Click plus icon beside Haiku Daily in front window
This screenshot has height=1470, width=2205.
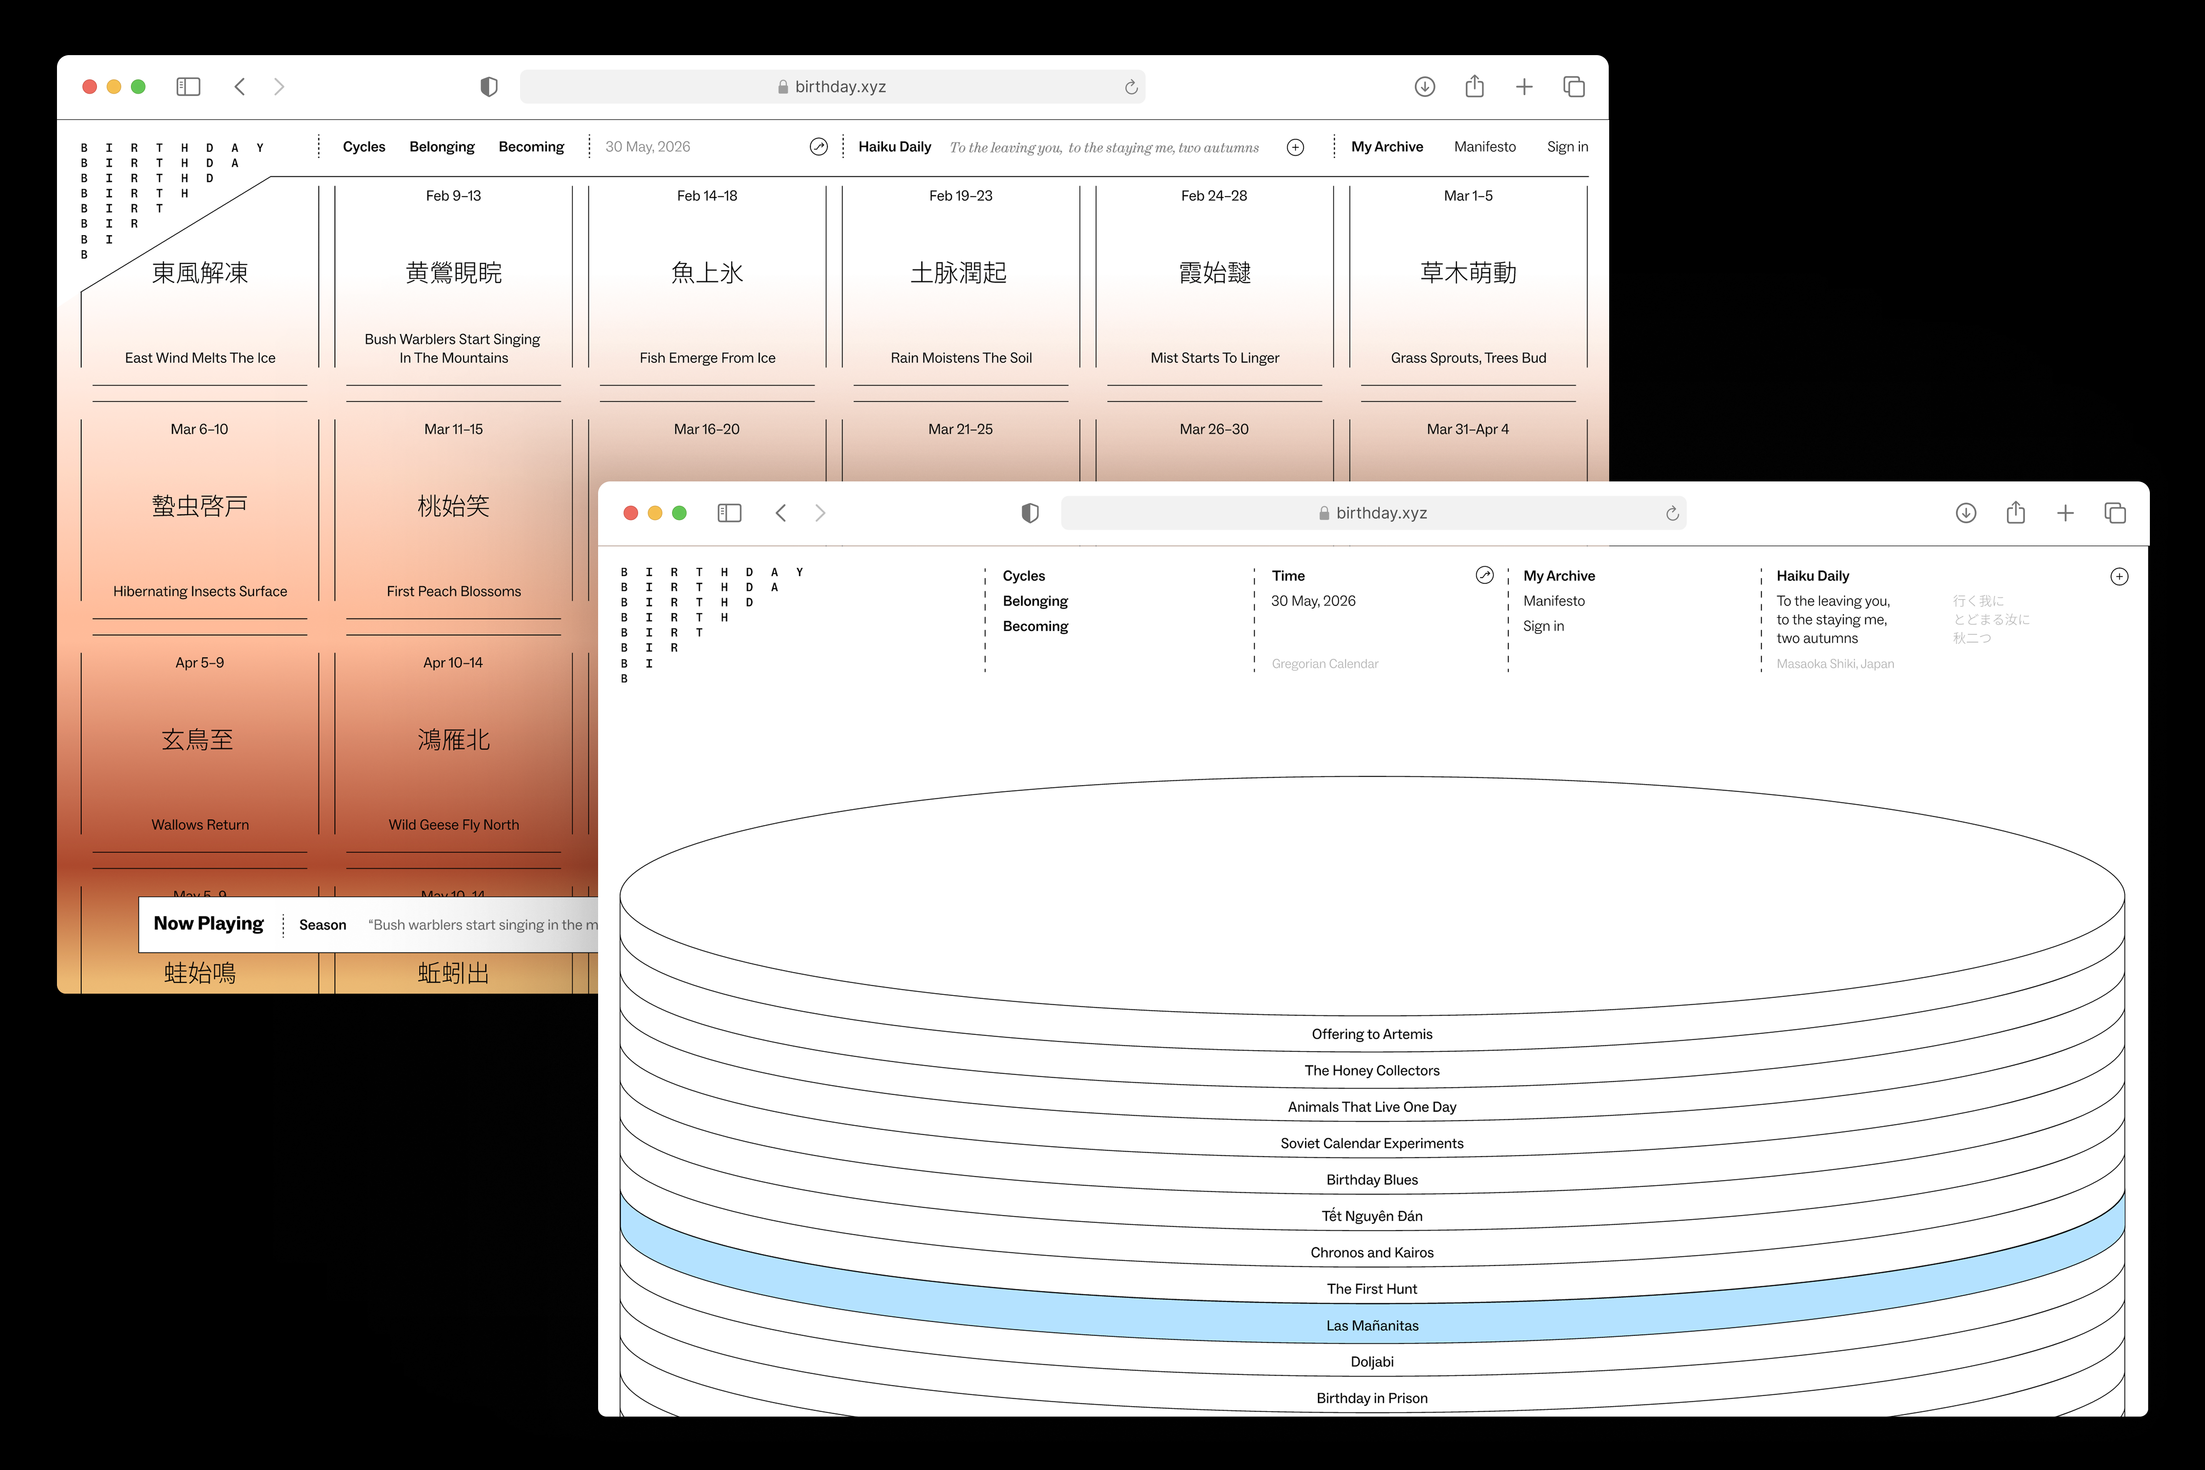(x=2119, y=577)
